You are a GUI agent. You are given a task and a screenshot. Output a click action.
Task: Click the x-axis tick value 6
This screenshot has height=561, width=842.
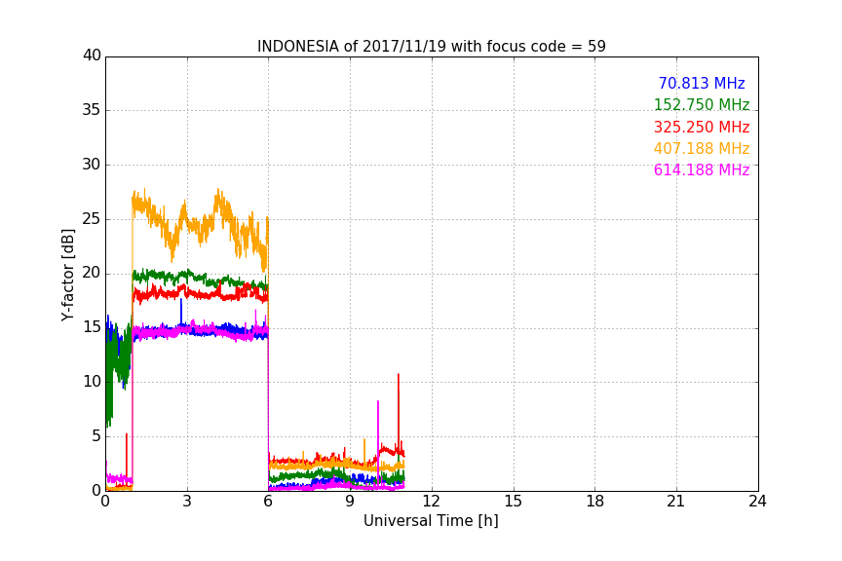(x=269, y=502)
